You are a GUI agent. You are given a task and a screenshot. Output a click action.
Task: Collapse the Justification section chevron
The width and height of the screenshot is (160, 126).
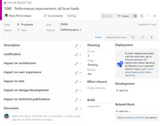coord(80,55)
